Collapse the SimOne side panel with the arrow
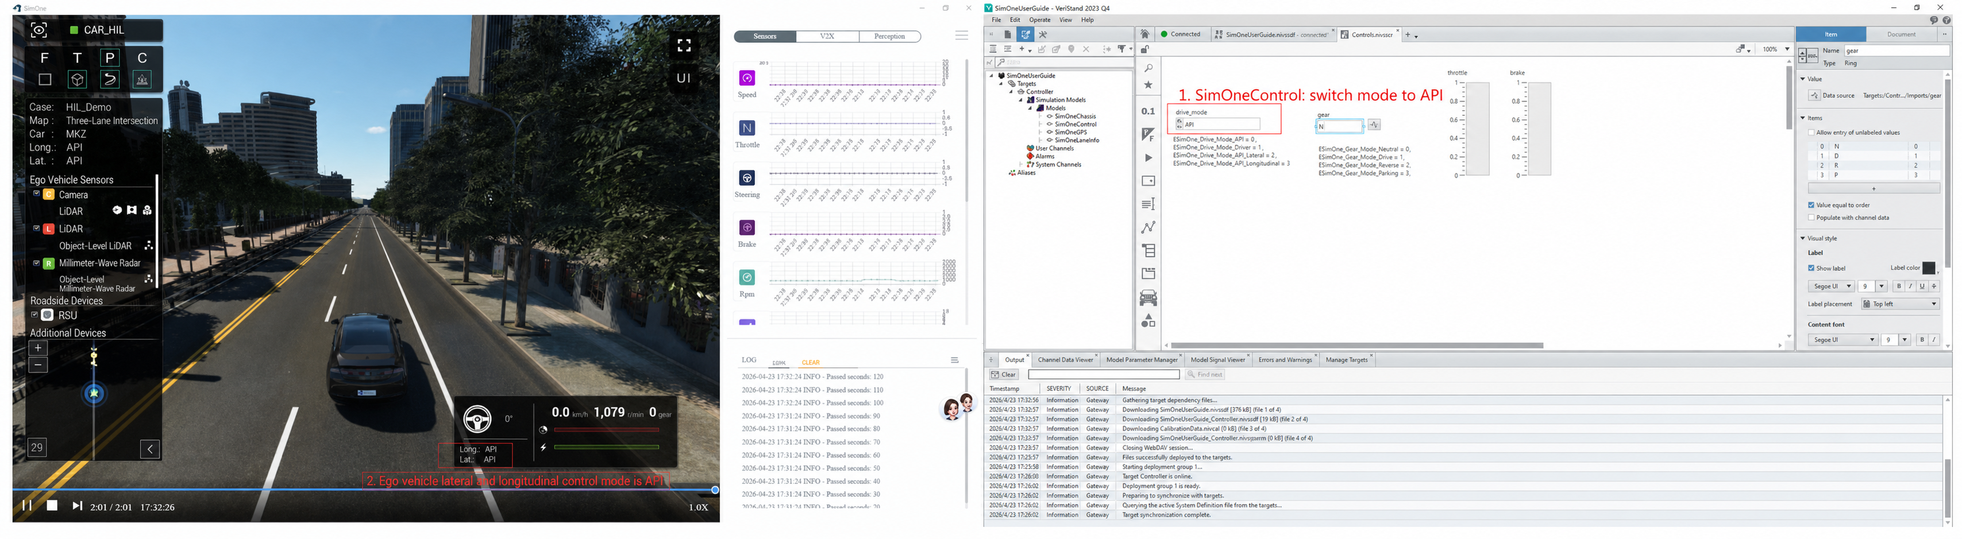 [150, 449]
